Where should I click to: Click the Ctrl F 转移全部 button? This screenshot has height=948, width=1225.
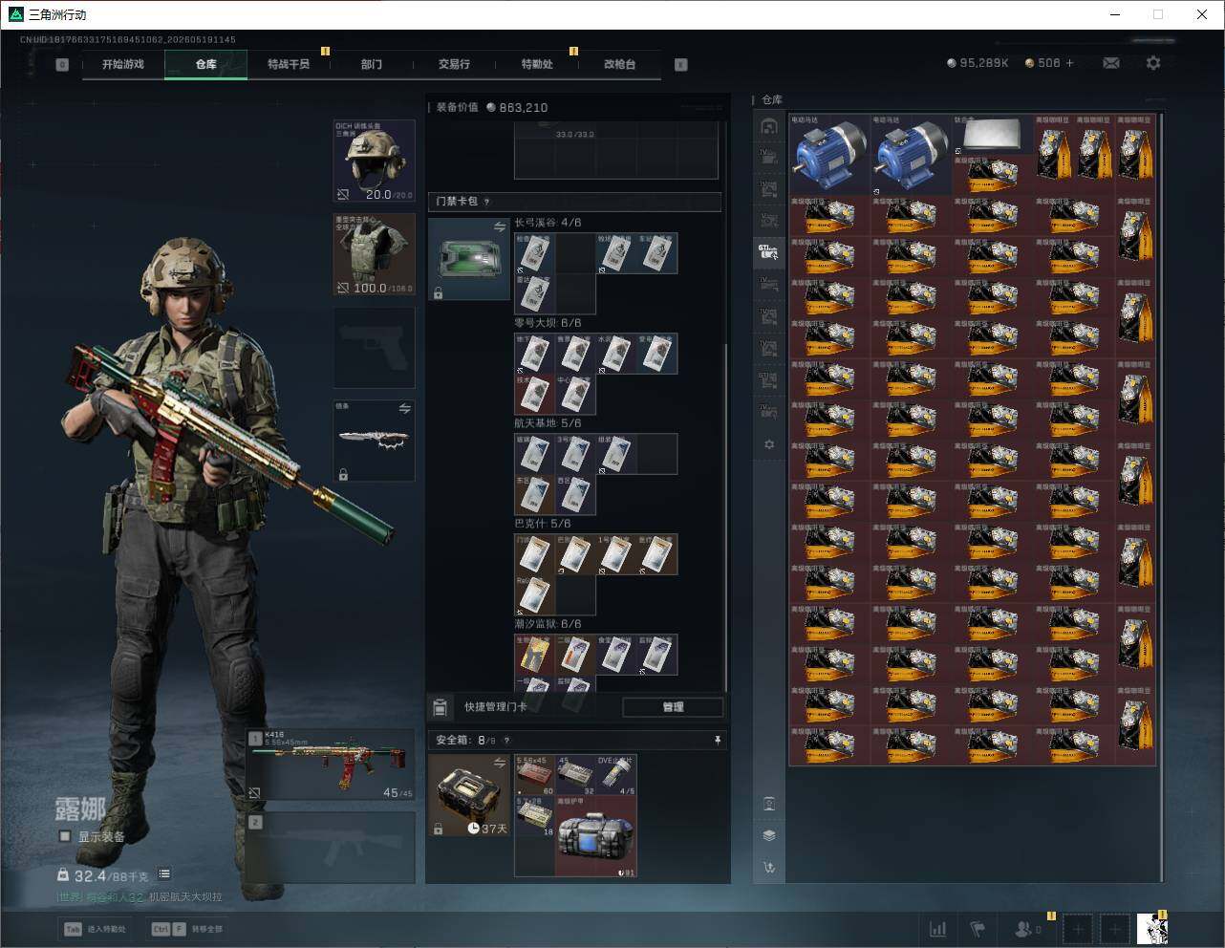188,928
